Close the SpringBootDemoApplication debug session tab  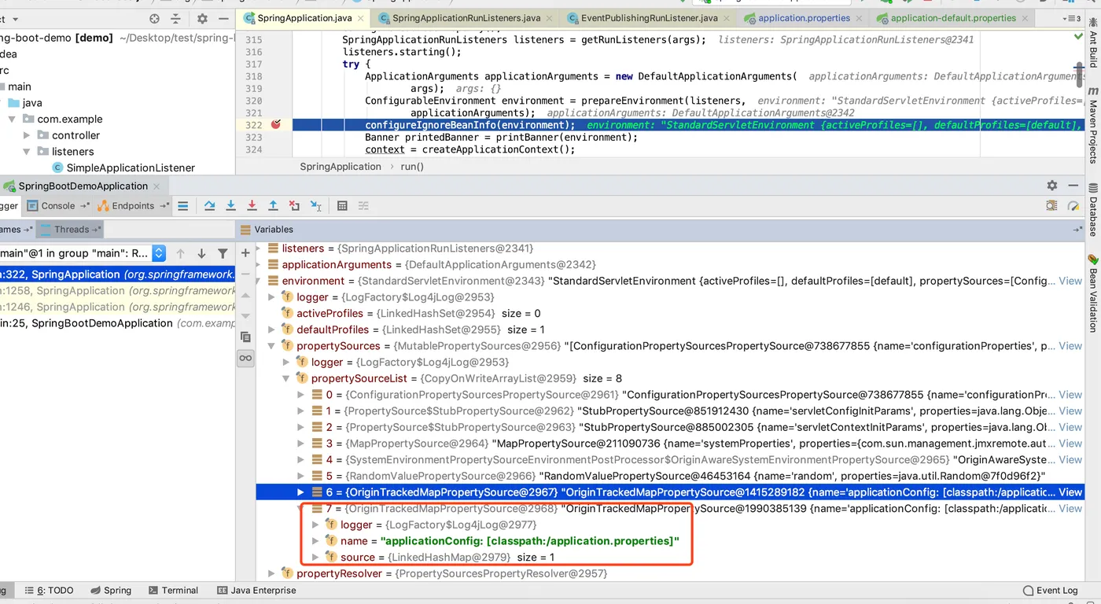156,186
